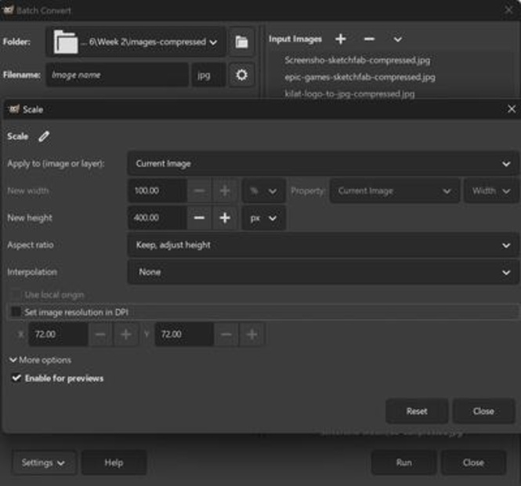521x486 pixels.
Task: Open Settings dropdown in Batch Convert
Action: tap(43, 462)
